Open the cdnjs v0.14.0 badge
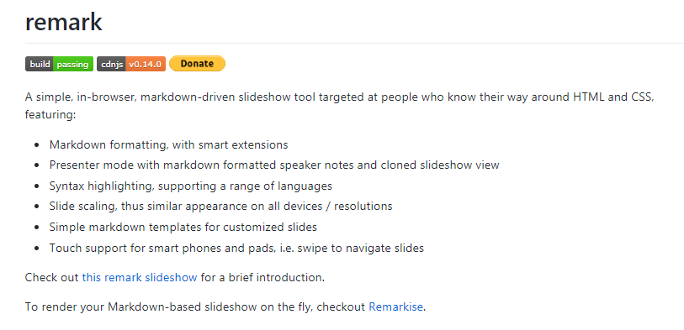Viewport: 684px width, 330px height. click(131, 64)
